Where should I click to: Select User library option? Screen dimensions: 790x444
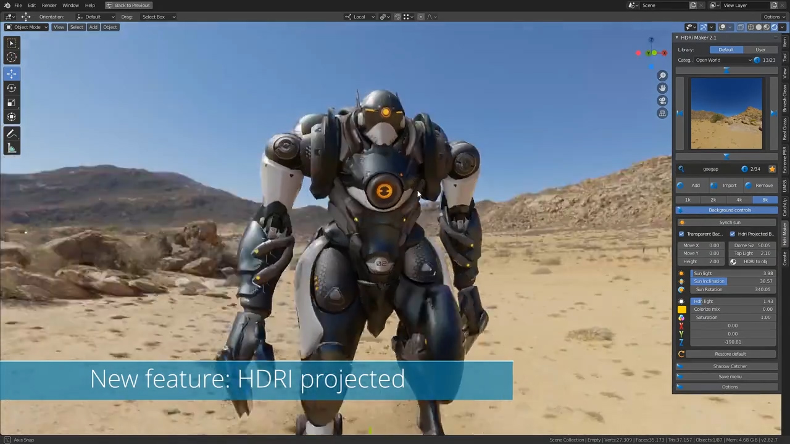point(760,49)
